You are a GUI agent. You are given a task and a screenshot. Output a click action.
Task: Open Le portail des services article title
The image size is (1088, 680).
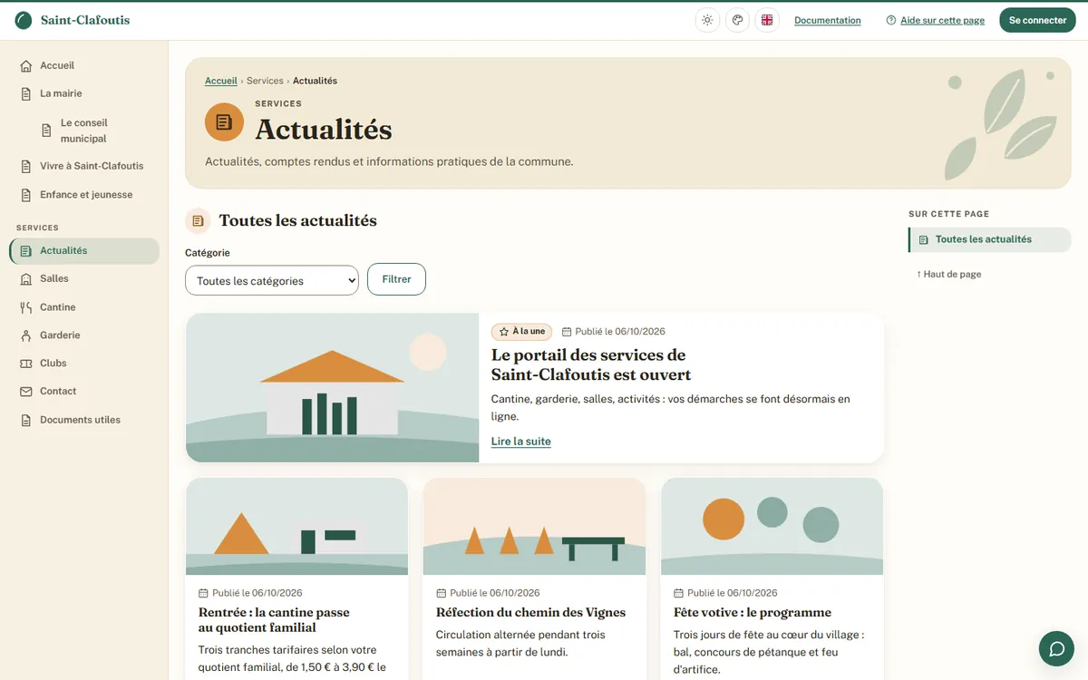point(591,364)
